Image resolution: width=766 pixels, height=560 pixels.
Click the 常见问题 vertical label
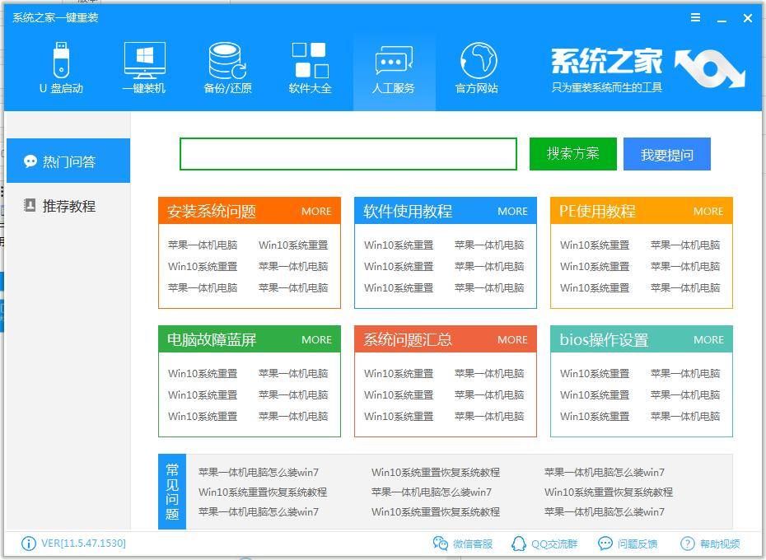point(172,492)
